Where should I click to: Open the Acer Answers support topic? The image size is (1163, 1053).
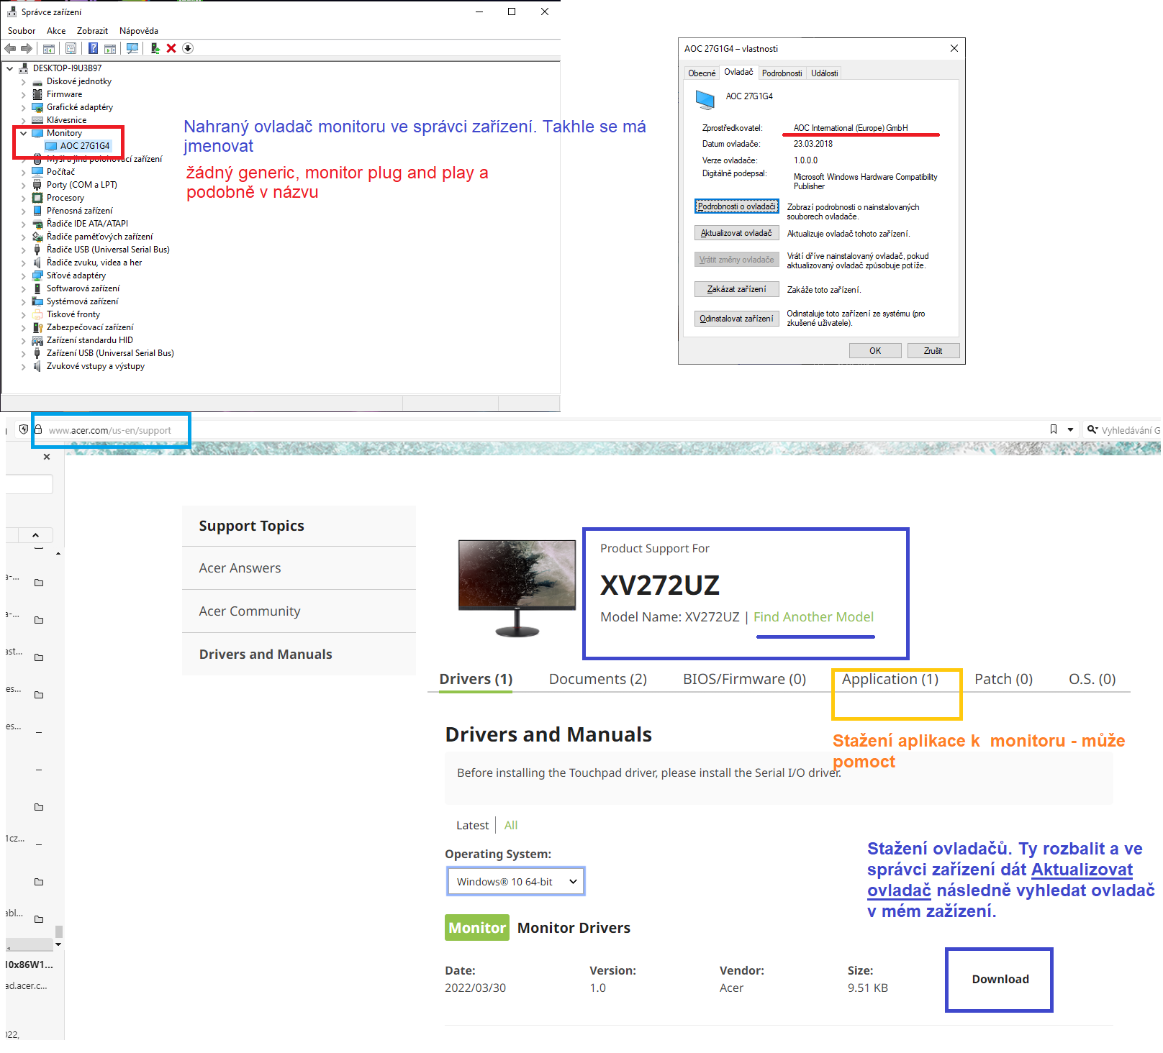coord(240,568)
